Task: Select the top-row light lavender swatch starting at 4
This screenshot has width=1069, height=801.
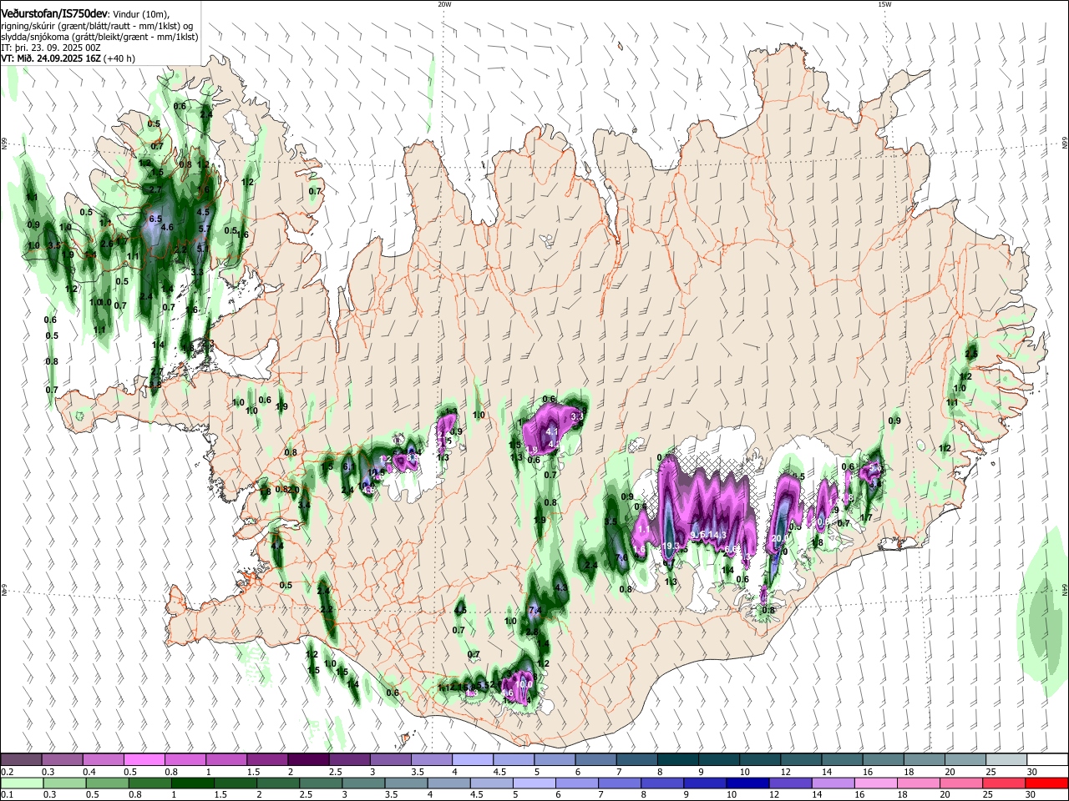Action: click(x=473, y=759)
